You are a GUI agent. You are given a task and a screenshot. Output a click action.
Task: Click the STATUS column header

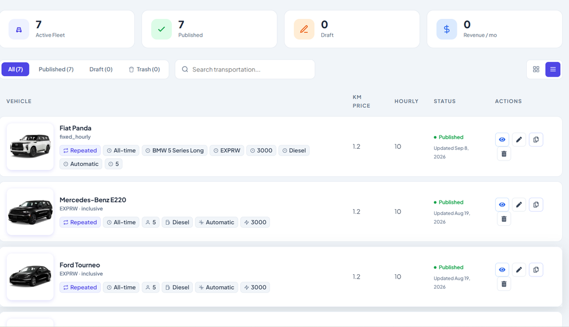[445, 101]
